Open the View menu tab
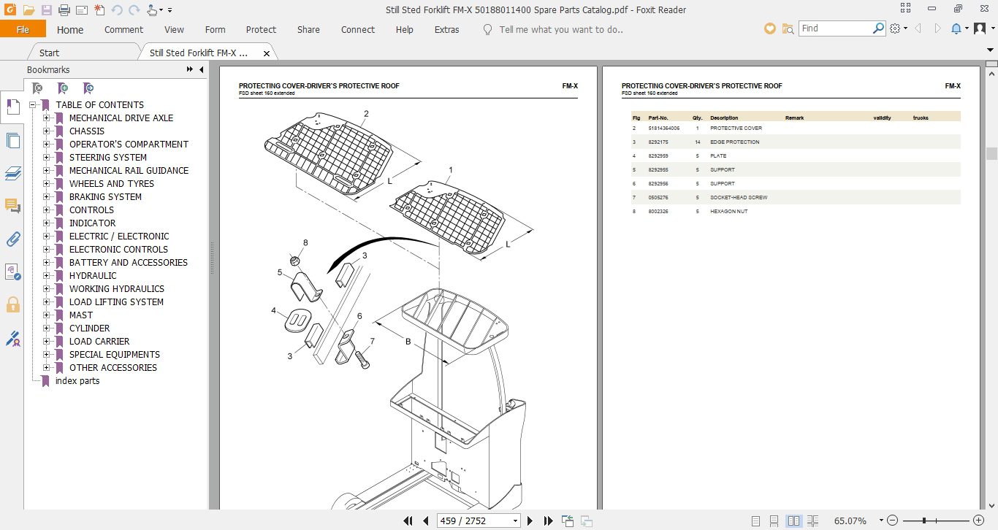 tap(174, 29)
